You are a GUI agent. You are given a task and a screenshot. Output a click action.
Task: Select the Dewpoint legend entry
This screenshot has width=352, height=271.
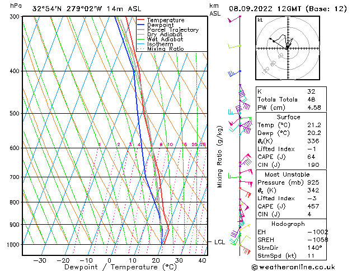pyautogui.click(x=161, y=25)
